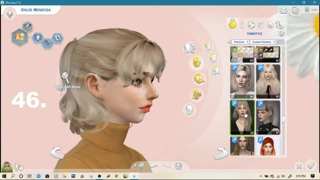Screen dimensions: 320x180
Task: Select the Everyday outfit sun icon
Action: pyautogui.click(x=232, y=24)
